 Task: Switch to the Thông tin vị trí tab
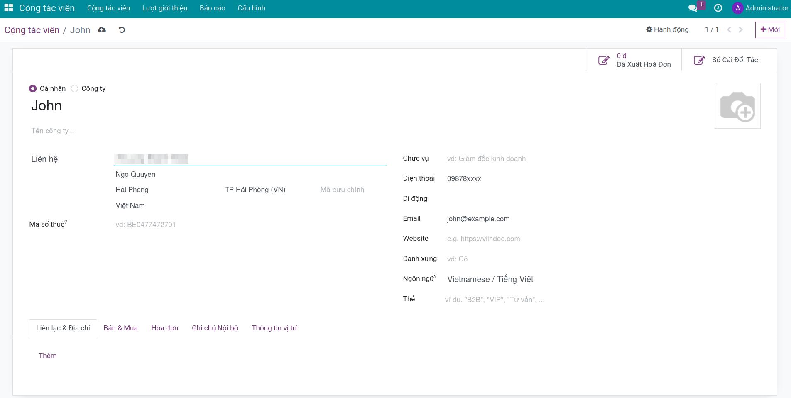point(274,328)
